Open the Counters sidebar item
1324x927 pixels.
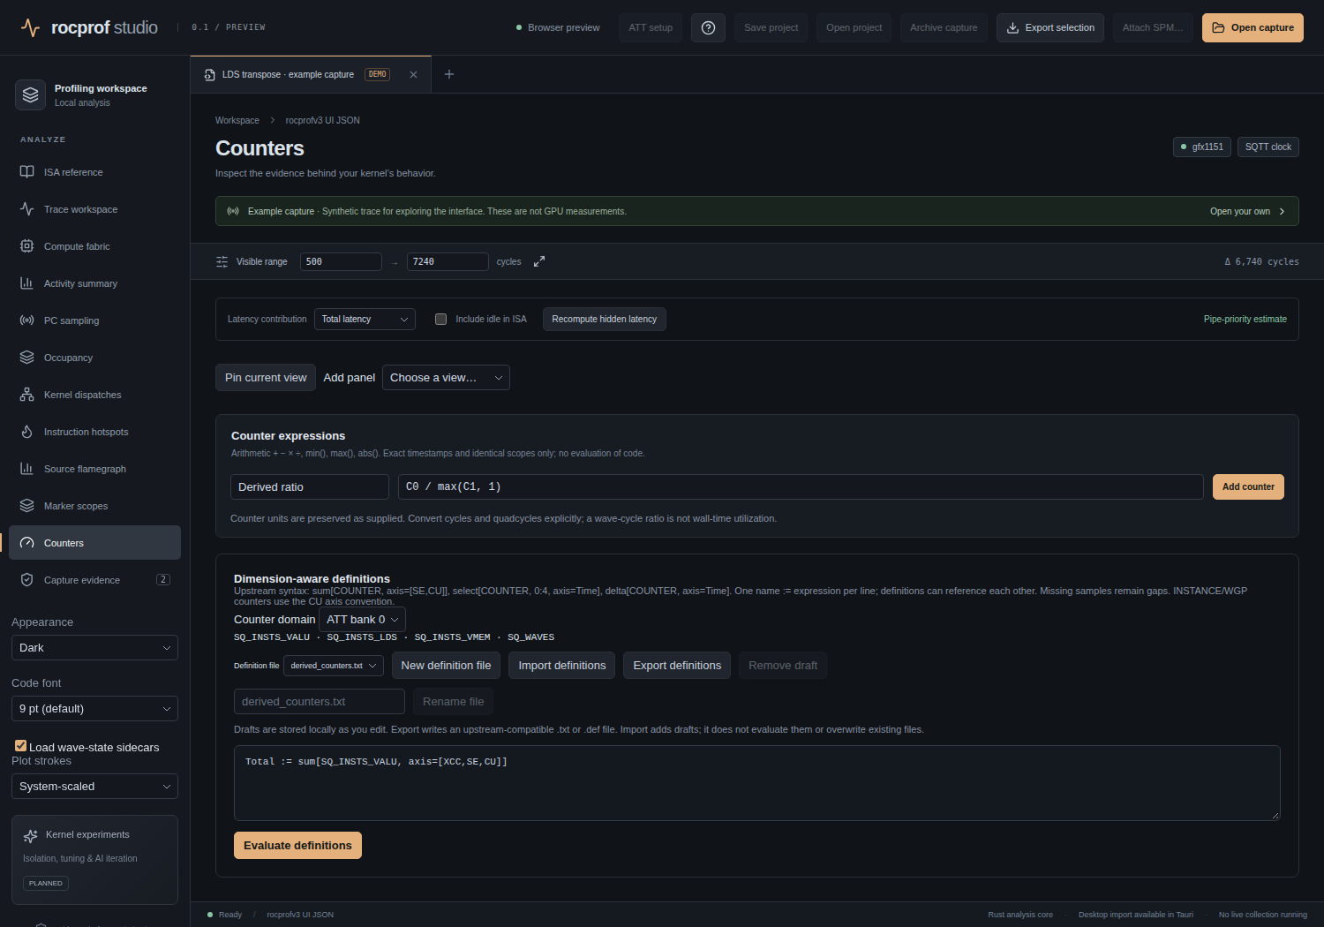point(94,543)
